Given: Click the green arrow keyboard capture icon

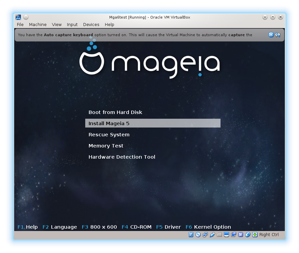Looking at the screenshot, I should click(255, 234).
